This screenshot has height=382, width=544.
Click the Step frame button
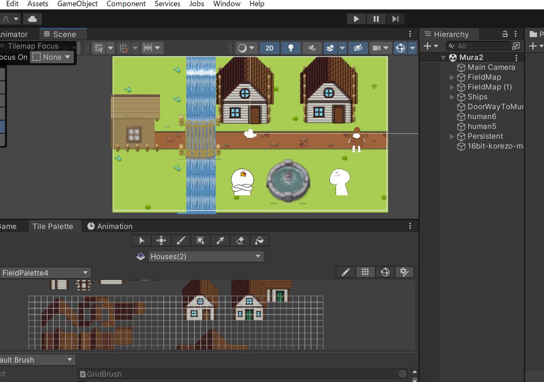(395, 19)
